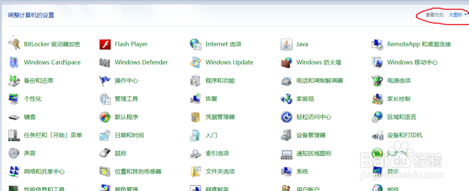The image size is (469, 191).
Task: Open the Windows CardSpace icon
Action: (14, 62)
